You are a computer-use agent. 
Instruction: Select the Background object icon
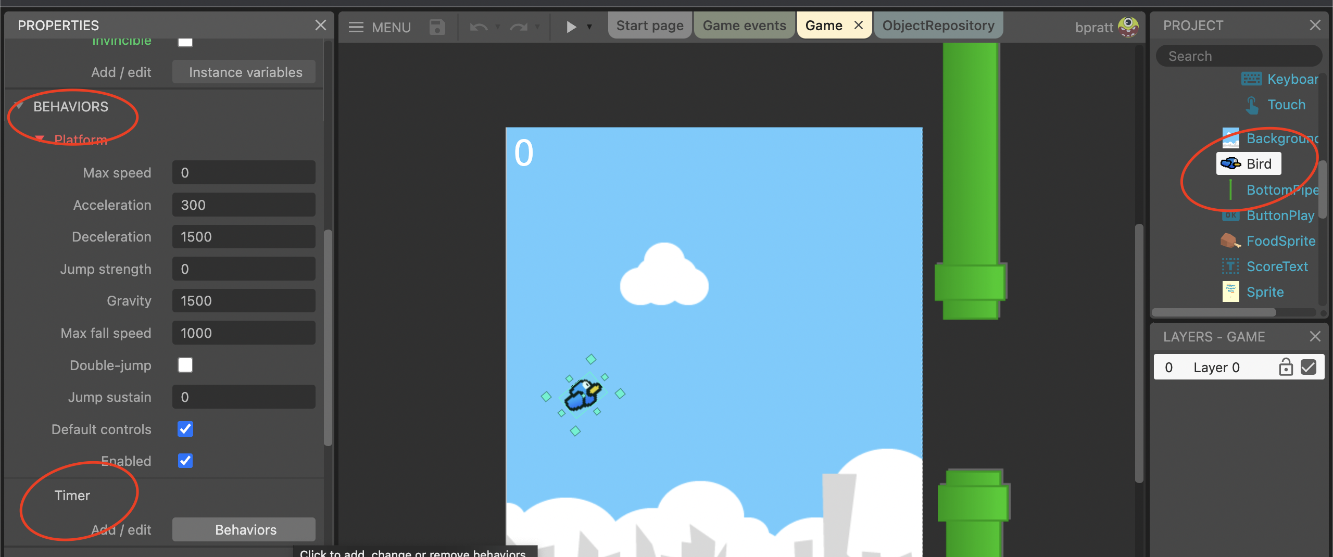[x=1230, y=138]
